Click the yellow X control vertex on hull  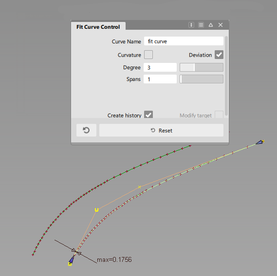(139, 187)
